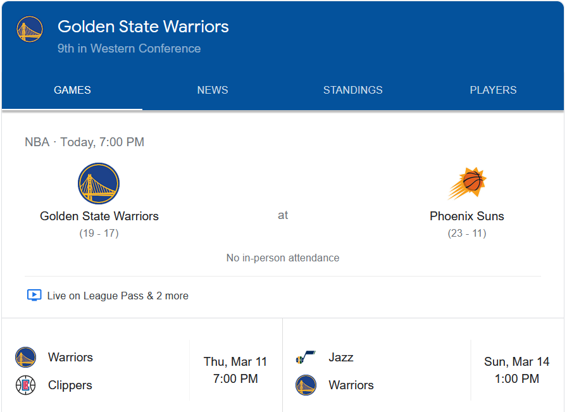Click the Golden State Warriors header title
Viewport: 567px width, 412px height.
pyautogui.click(x=143, y=27)
